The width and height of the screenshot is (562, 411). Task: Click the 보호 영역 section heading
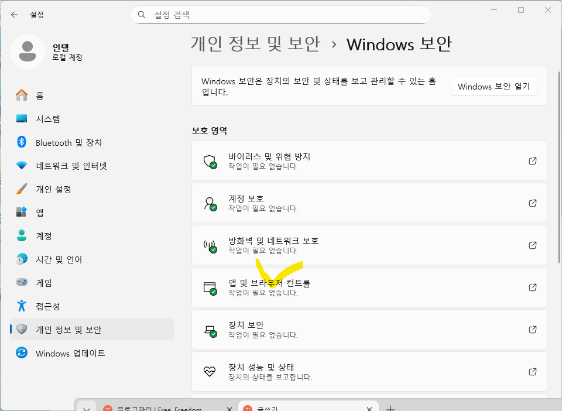pyautogui.click(x=210, y=131)
